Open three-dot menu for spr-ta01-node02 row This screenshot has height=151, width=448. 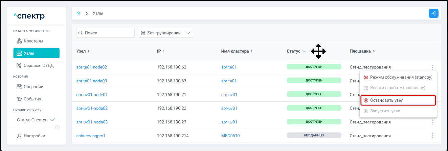tap(432, 67)
